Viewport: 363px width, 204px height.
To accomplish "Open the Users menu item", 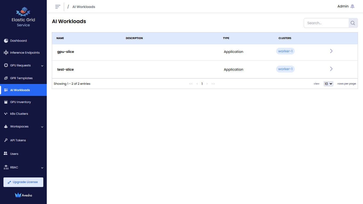I will pyautogui.click(x=14, y=154).
